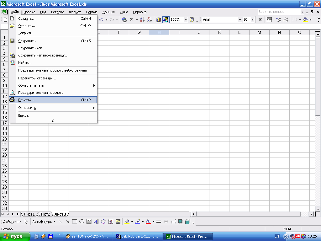Screen dimensions: 321x241
Task: Sort descending with the Я-А icon
Action: pyautogui.click(x=150, y=20)
